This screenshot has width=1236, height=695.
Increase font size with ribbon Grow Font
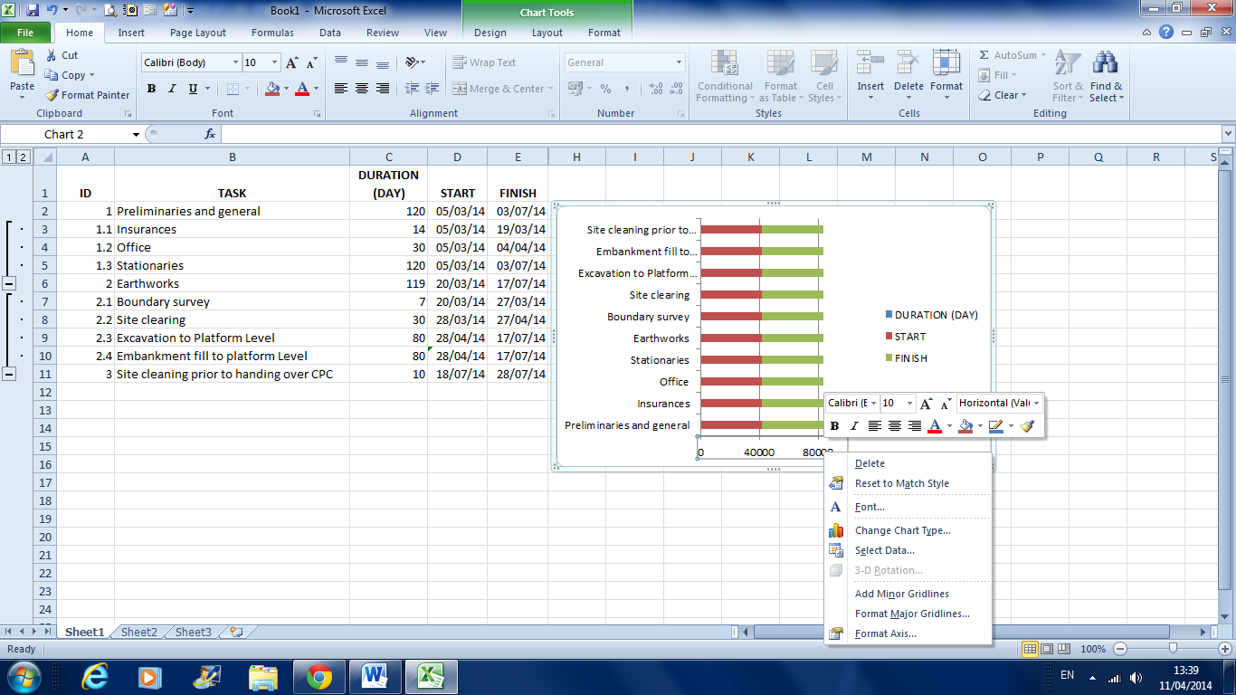pos(291,62)
